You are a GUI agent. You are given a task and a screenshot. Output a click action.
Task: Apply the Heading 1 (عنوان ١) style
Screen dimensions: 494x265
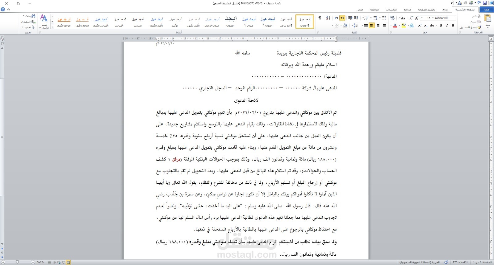tap(268, 22)
